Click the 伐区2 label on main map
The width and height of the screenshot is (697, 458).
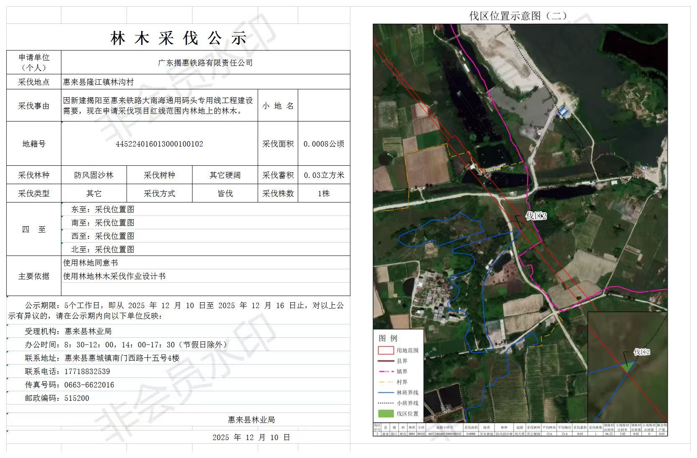pyautogui.click(x=536, y=216)
